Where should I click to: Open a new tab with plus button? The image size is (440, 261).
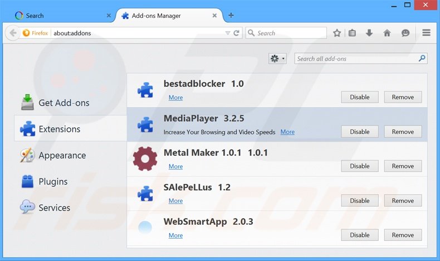[231, 15]
